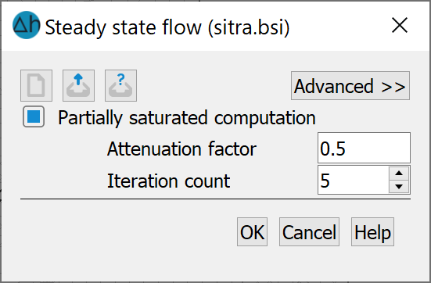Click into the Attenuation factor input field
Viewport: 431px width, 283px height.
(364, 148)
